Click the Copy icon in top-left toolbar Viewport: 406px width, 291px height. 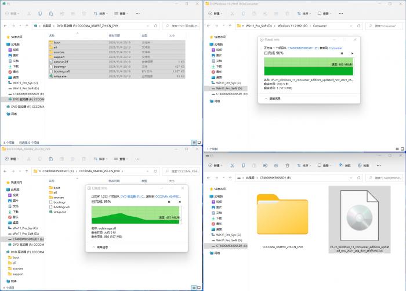pyautogui.click(x=40, y=13)
